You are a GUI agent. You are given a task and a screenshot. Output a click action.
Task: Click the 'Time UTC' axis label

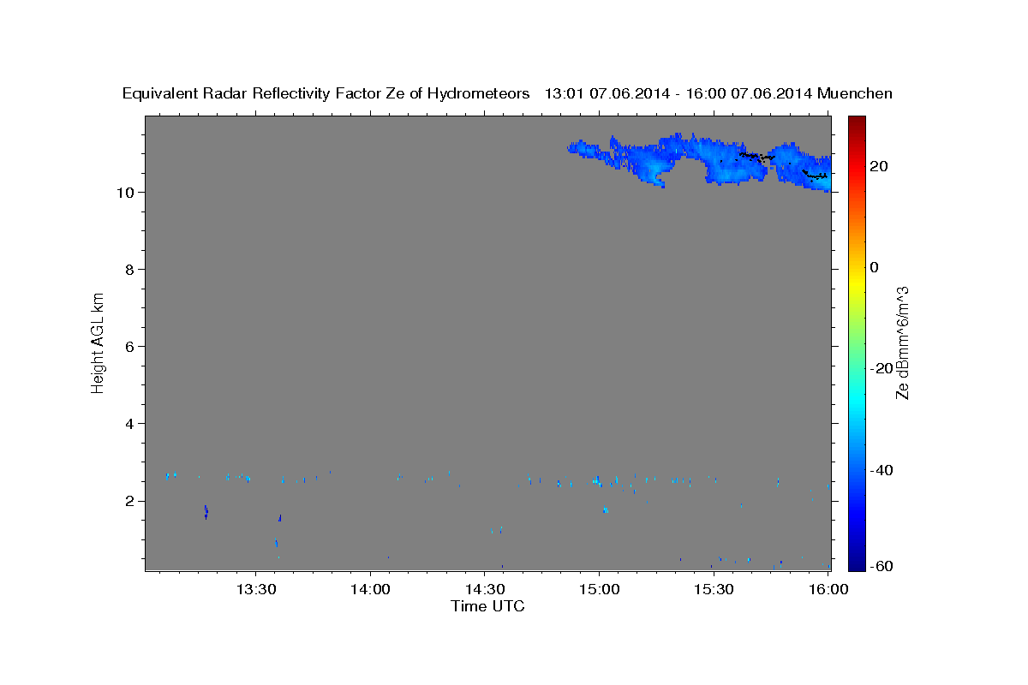click(487, 606)
